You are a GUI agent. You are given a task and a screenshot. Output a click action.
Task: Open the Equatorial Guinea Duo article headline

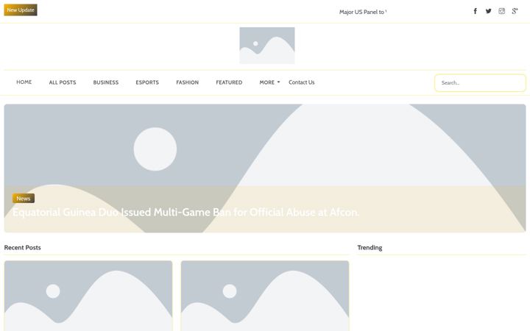[186, 212]
